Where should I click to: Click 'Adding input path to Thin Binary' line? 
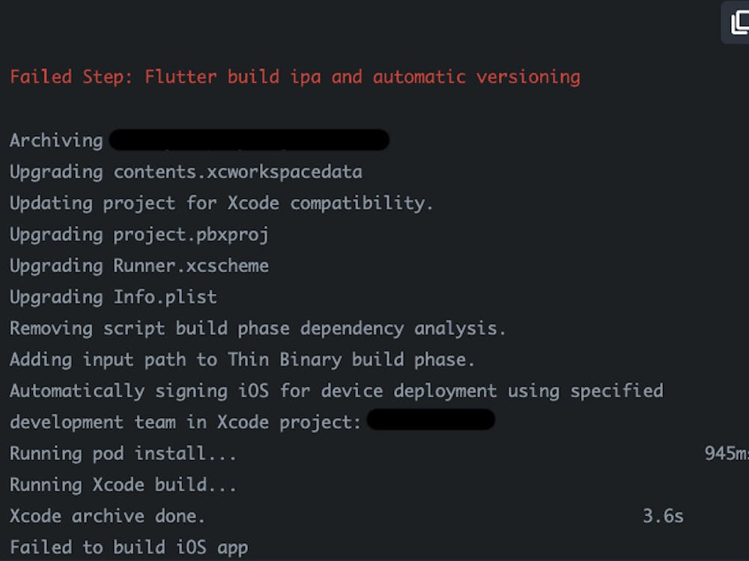click(x=242, y=360)
